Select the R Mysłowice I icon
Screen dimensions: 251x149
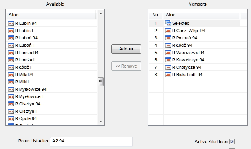11,96
